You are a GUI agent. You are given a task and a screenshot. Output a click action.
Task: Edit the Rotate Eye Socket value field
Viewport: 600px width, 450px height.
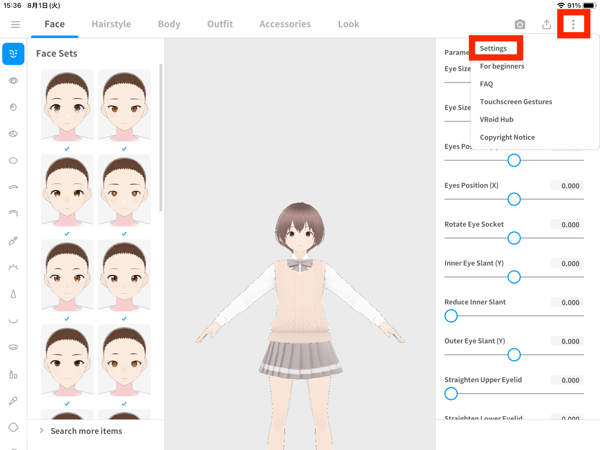click(567, 224)
